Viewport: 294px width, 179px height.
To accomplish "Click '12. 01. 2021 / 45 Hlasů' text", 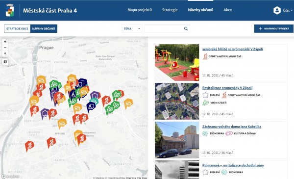I will [x=218, y=114].
